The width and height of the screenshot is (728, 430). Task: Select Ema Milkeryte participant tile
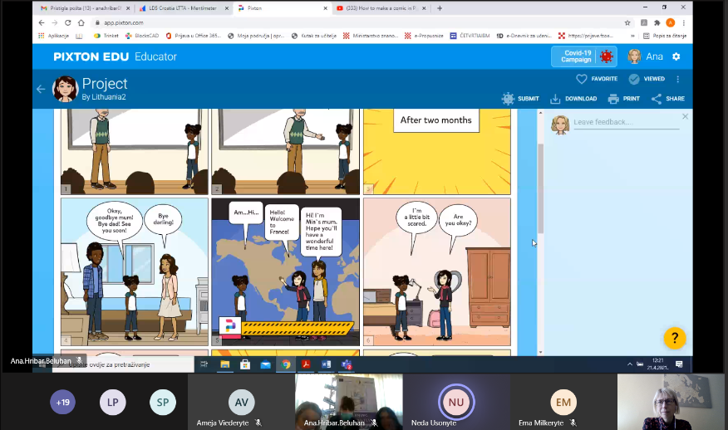click(563, 402)
